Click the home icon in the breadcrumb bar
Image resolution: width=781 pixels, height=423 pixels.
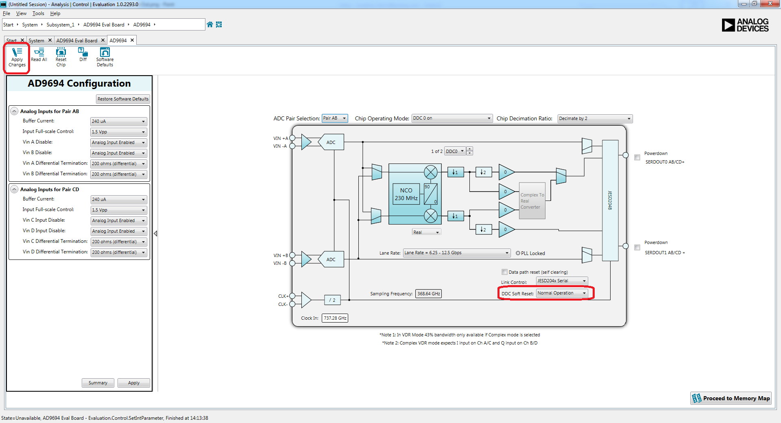click(209, 24)
